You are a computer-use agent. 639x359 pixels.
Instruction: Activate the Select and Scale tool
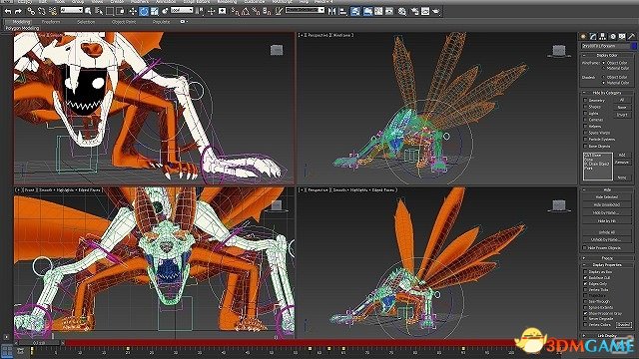click(x=154, y=11)
